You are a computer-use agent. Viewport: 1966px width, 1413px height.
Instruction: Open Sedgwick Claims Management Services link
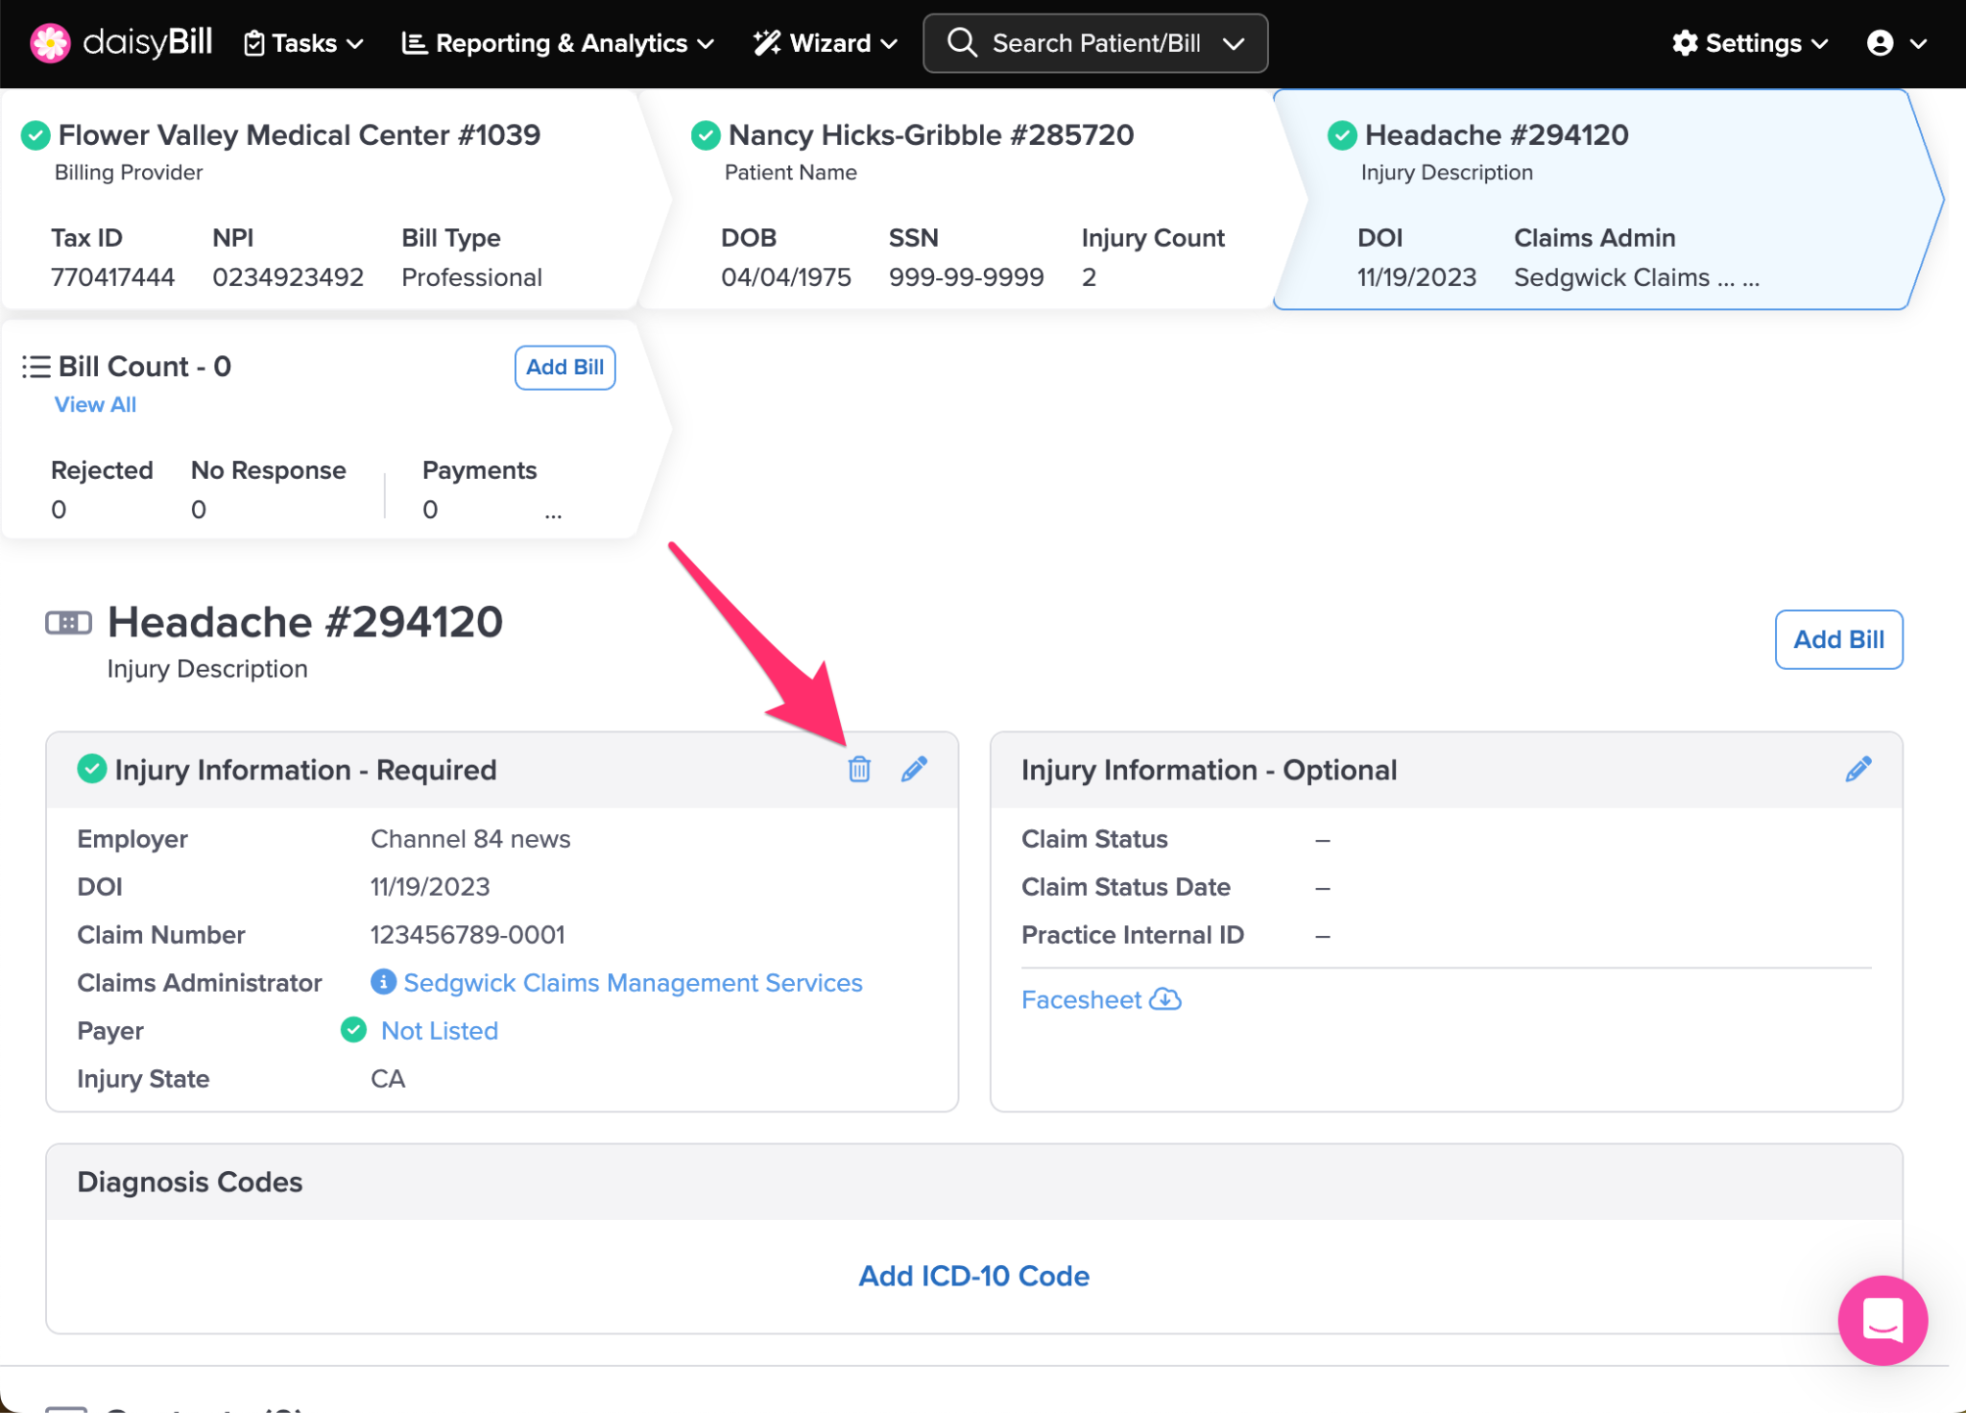point(633,982)
